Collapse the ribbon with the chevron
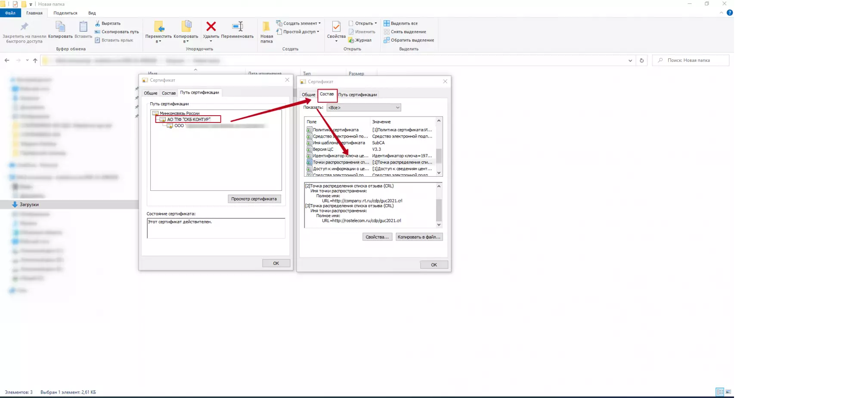The height and width of the screenshot is (398, 861). [x=721, y=13]
